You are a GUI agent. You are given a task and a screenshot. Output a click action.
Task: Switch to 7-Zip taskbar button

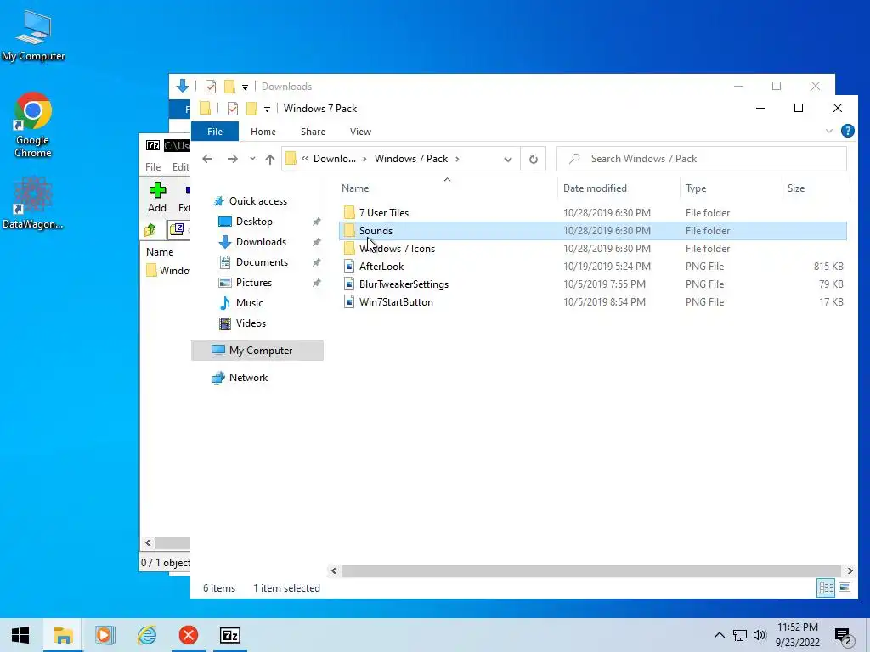pos(230,635)
